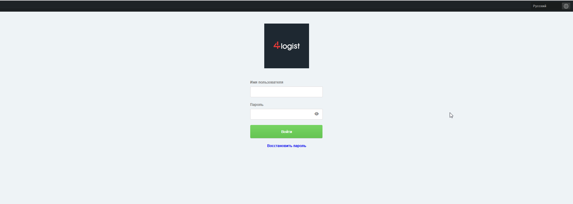Switch interface language via globe button
The image size is (573, 204).
tap(566, 6)
